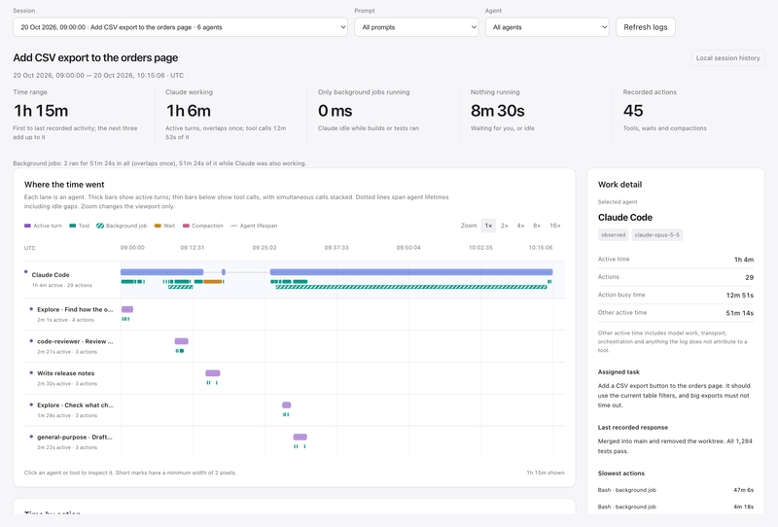
Task: Click the slowest action taking 4m 18s
Action: click(675, 507)
